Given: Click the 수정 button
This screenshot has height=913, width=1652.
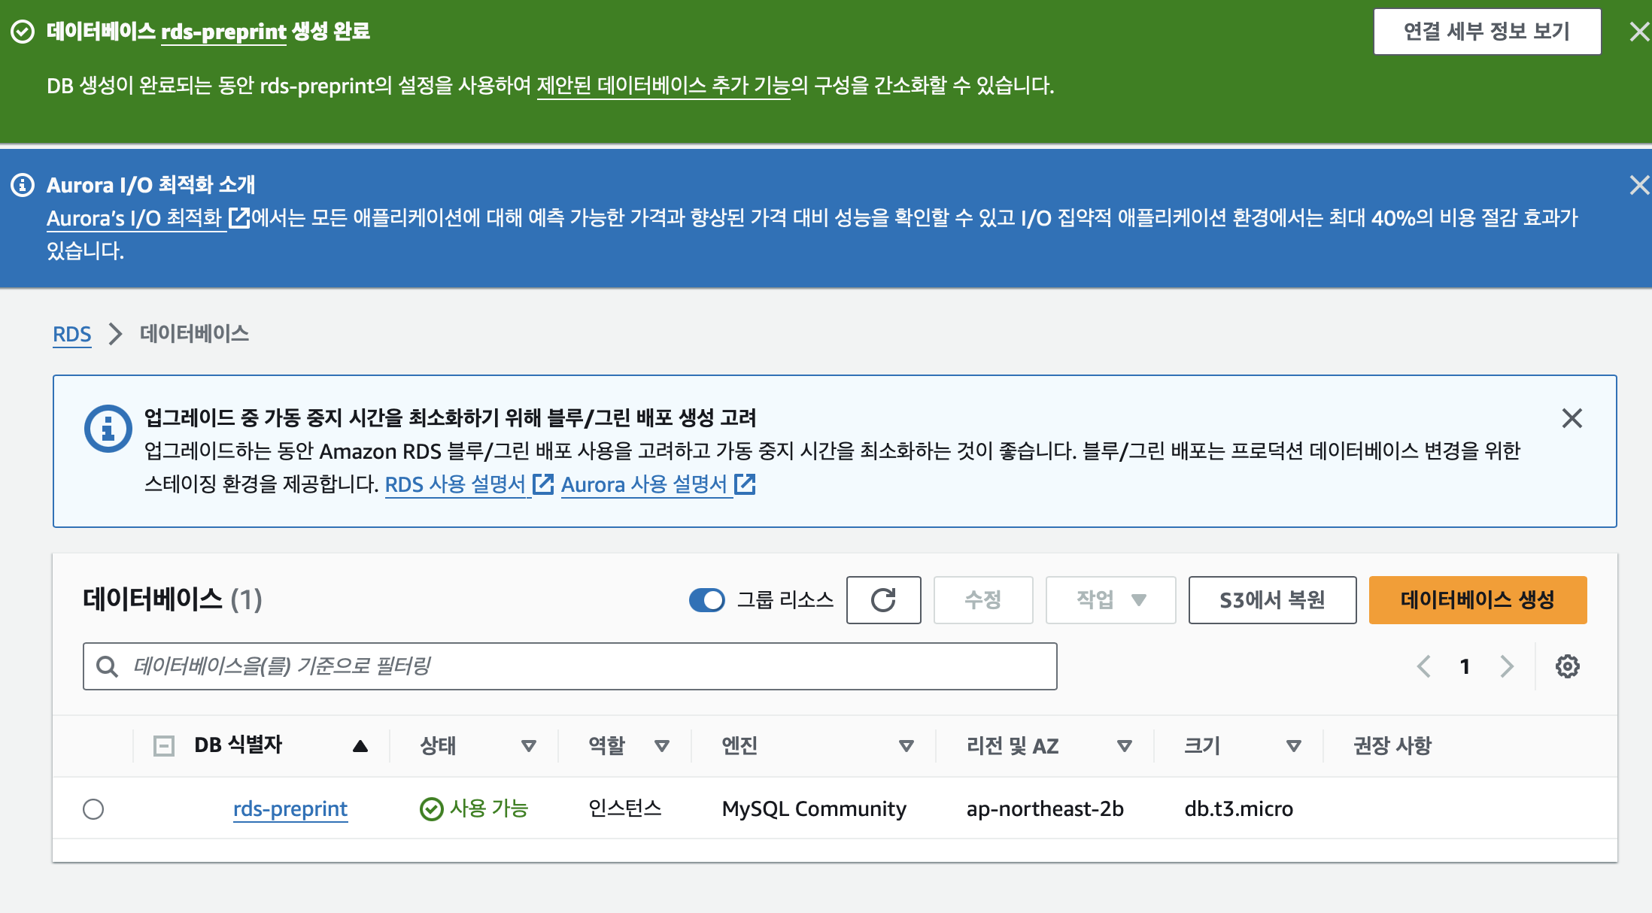Looking at the screenshot, I should click(983, 600).
